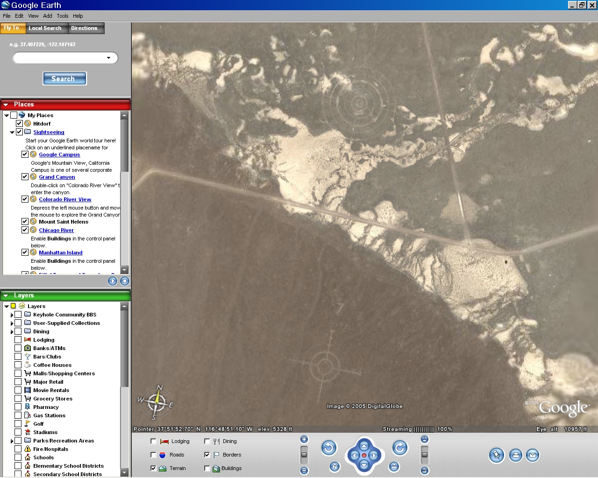598x478 pixels.
Task: Collapse the Sightseeing folder
Action: (12, 132)
